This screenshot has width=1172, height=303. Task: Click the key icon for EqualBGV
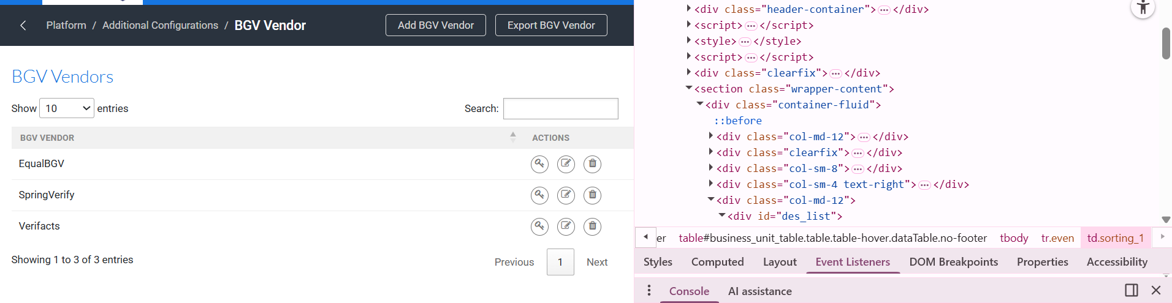[x=539, y=163]
